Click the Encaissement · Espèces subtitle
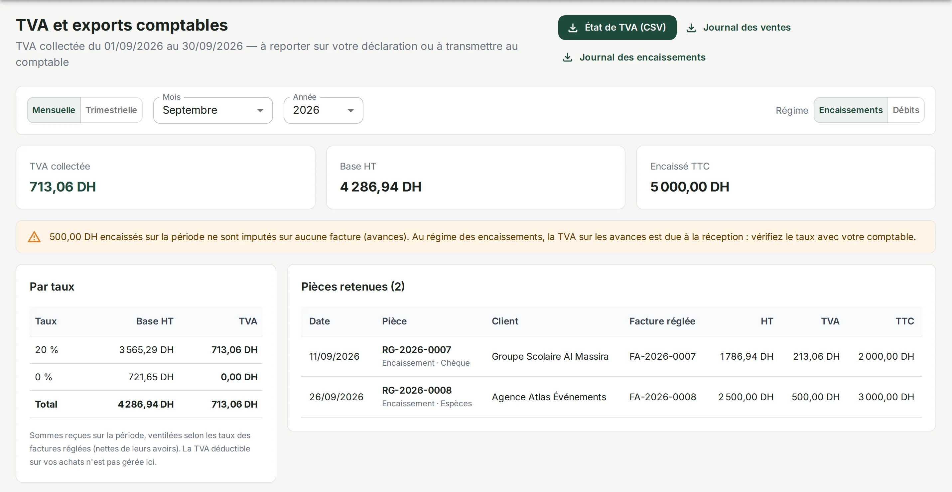This screenshot has width=952, height=492. [427, 404]
